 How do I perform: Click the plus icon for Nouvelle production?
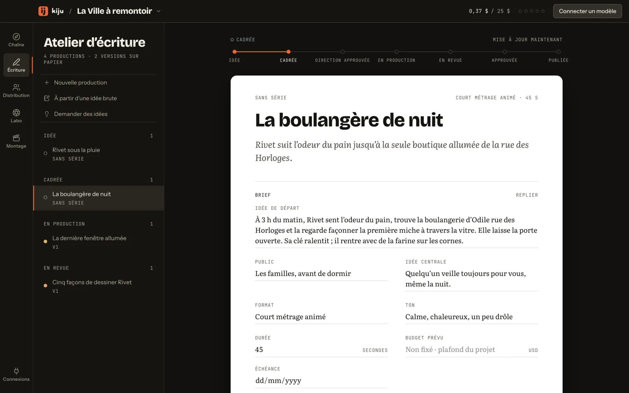[x=47, y=83]
